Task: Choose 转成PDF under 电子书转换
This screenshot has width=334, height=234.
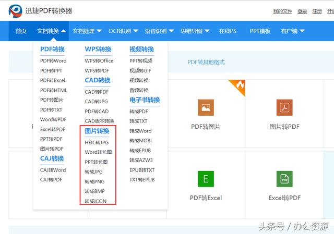Action: [139, 112]
